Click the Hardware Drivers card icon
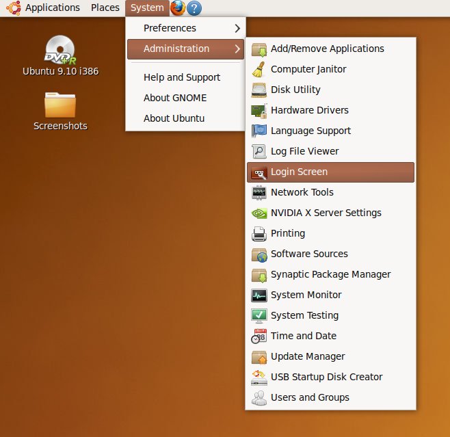 pos(259,111)
